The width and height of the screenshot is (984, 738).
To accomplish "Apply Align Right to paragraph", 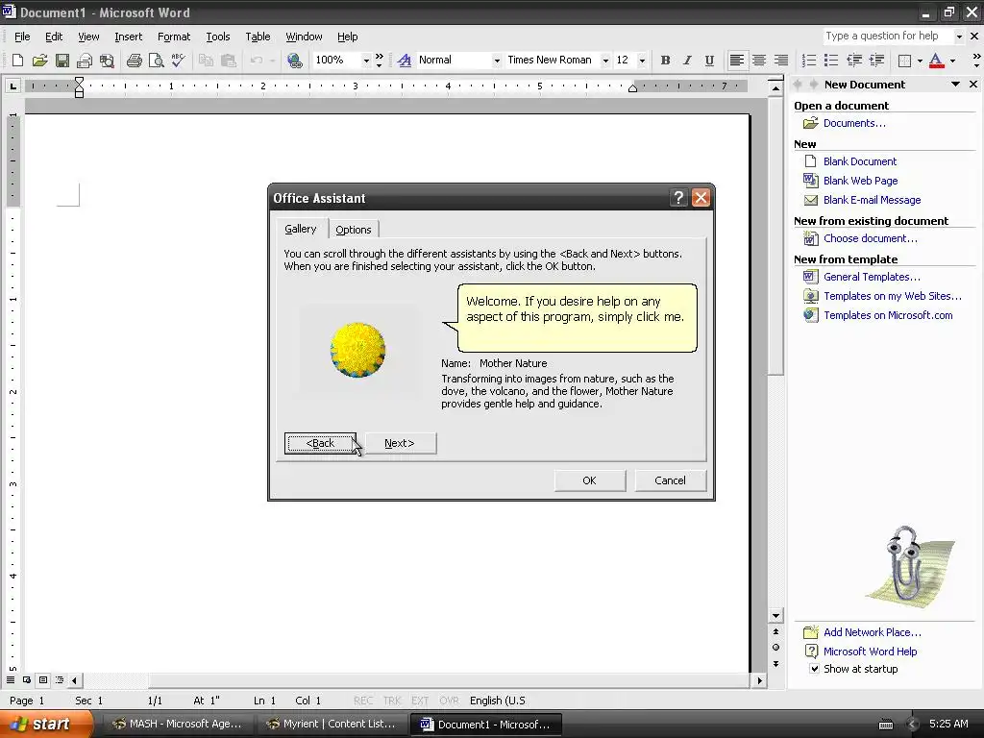I will [780, 61].
